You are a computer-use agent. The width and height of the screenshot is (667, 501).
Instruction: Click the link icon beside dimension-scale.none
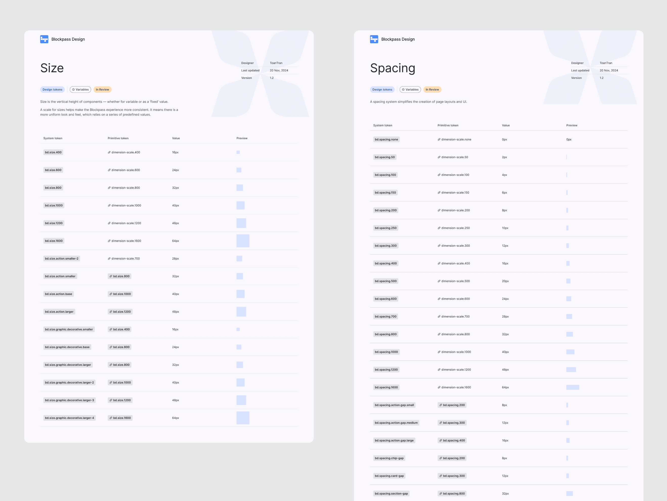click(439, 139)
